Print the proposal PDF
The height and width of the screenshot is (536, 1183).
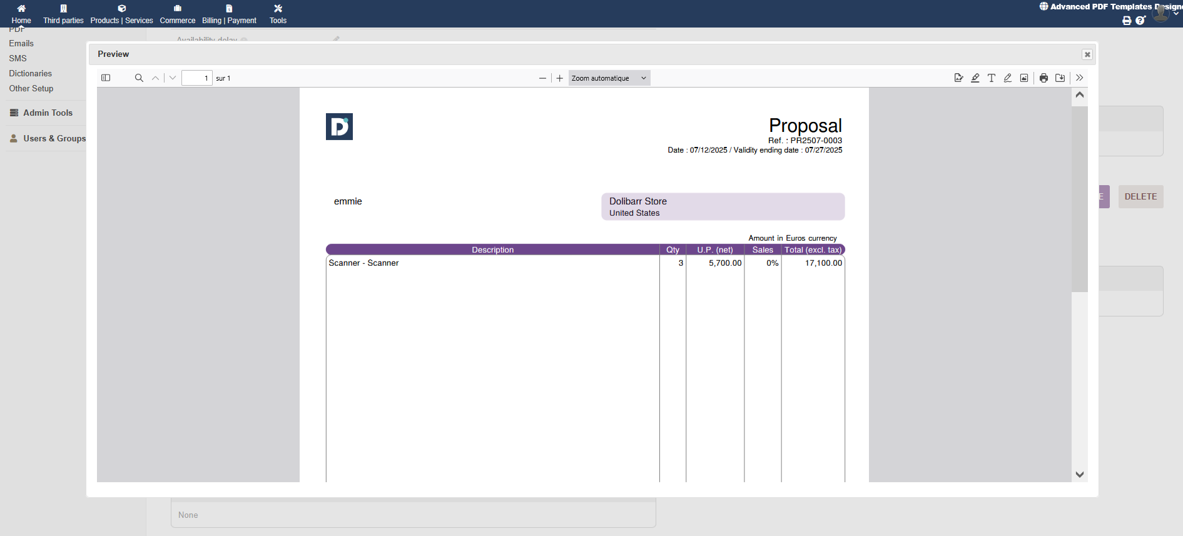1043,78
